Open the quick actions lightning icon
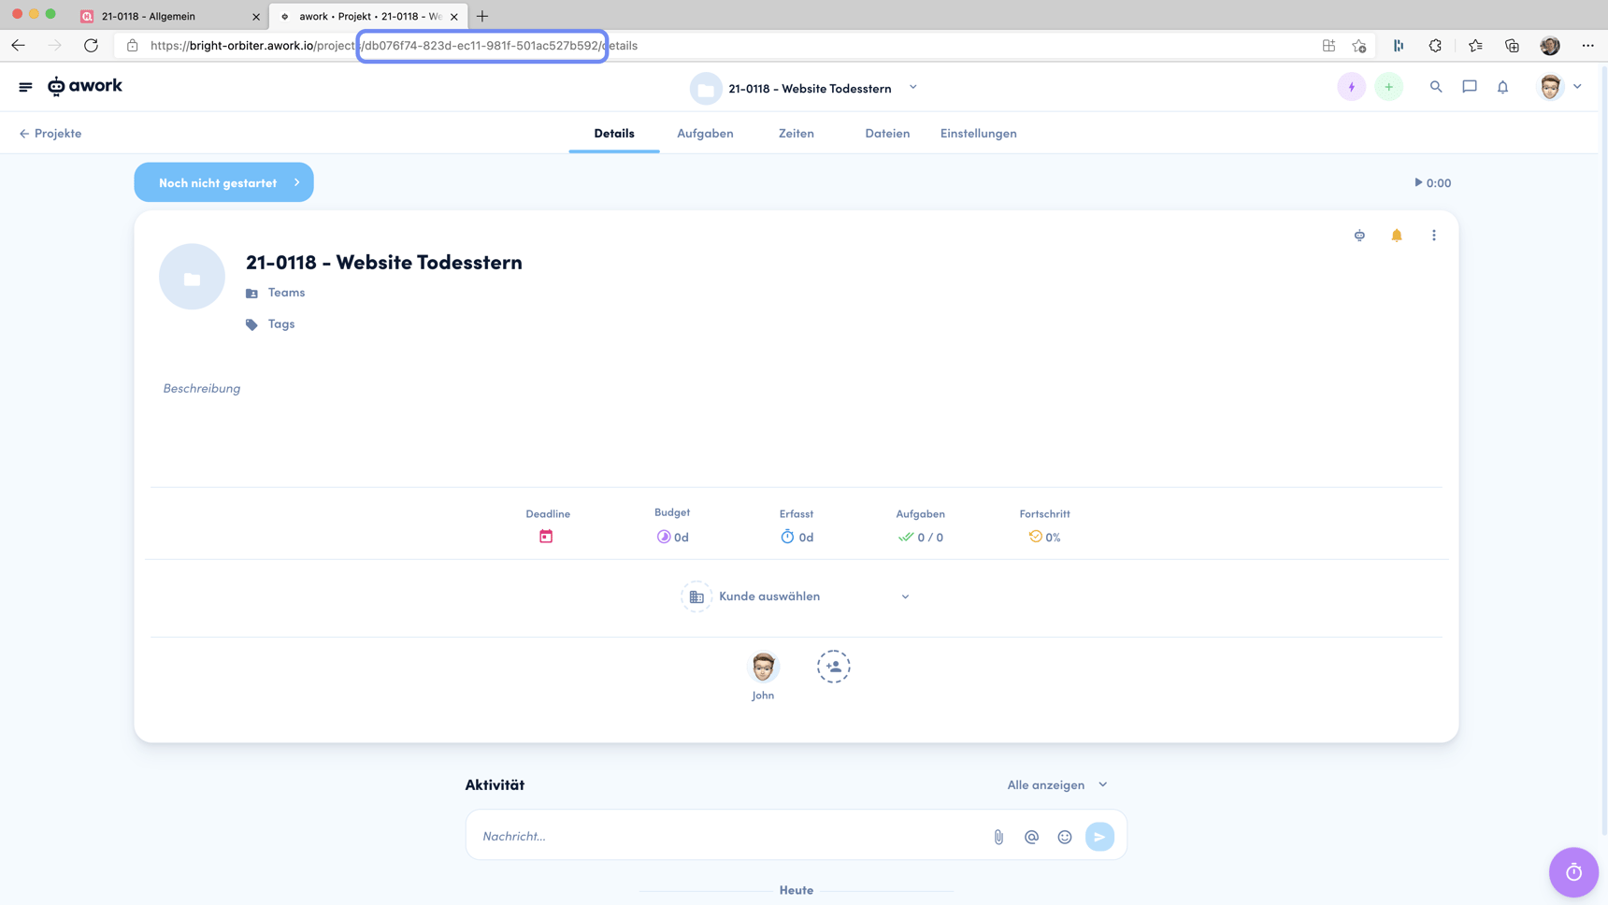1608x905 pixels. tap(1352, 86)
